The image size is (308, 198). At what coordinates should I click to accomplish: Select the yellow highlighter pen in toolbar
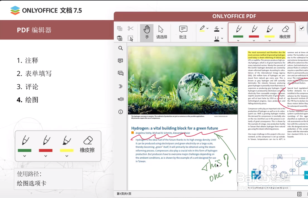point(269,29)
